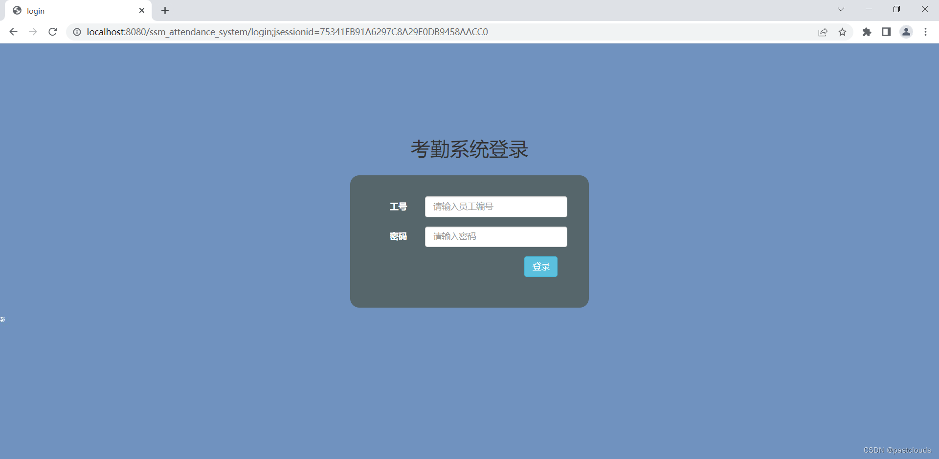Open a new browser tab

click(165, 10)
